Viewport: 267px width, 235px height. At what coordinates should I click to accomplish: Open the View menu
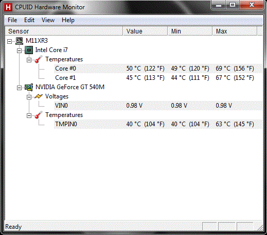(x=48, y=20)
